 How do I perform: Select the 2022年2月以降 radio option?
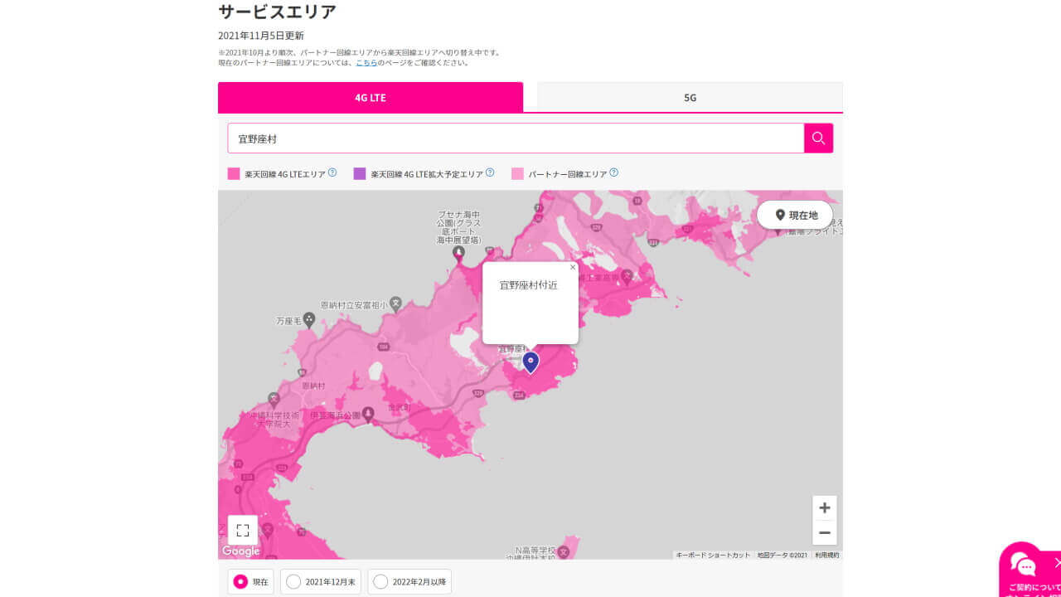click(x=380, y=581)
